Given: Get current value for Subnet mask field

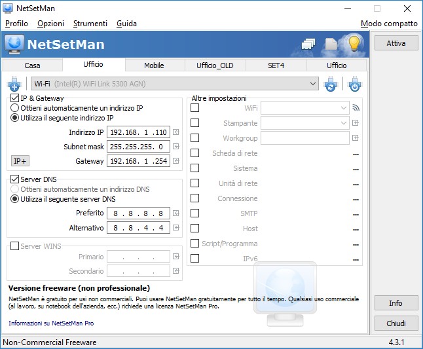Looking at the screenshot, I should 176,147.
